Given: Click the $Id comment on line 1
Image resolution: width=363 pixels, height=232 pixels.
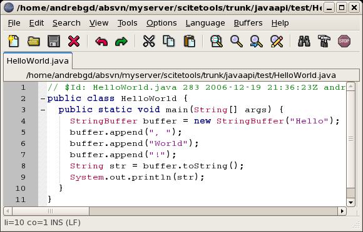Looking at the screenshot, I should tap(197, 88).
